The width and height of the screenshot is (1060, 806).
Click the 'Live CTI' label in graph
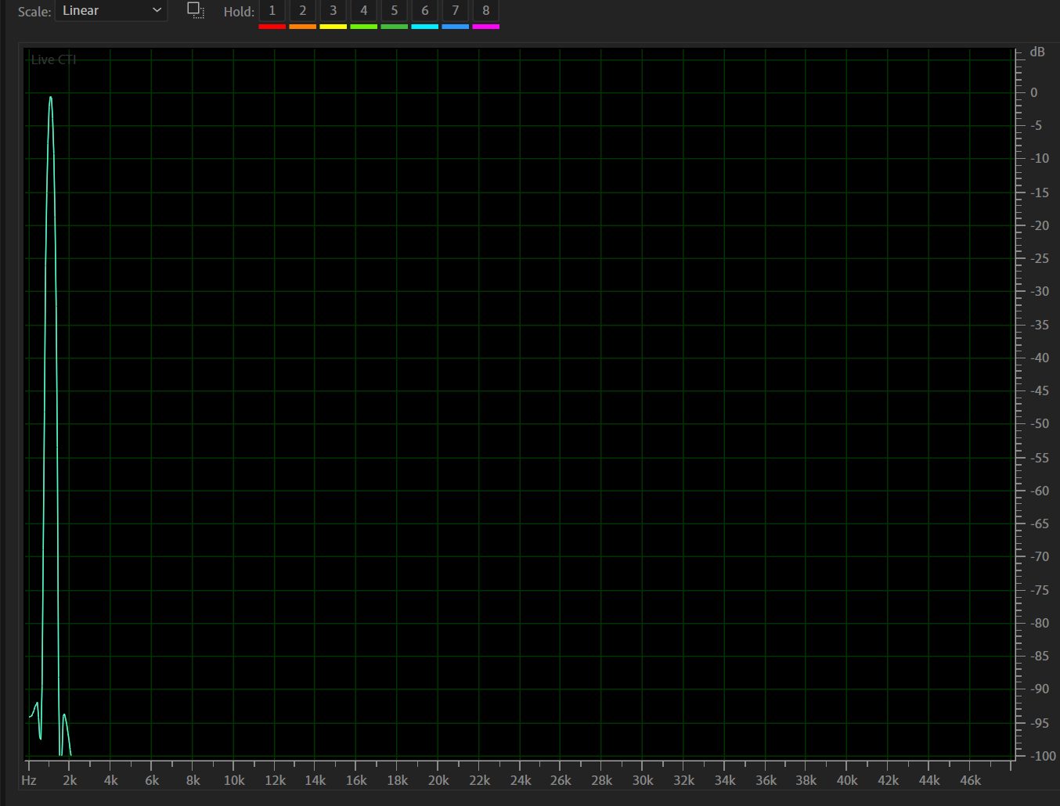click(54, 59)
